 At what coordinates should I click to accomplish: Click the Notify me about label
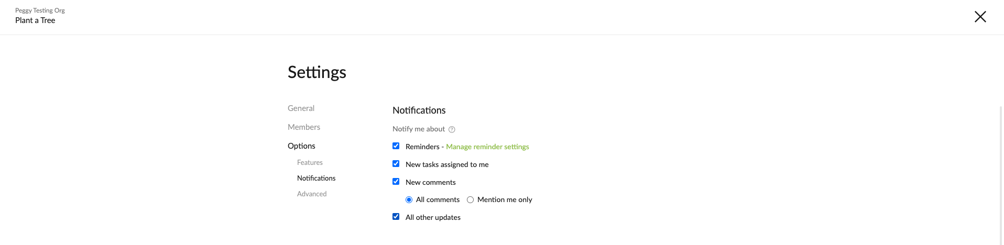419,129
